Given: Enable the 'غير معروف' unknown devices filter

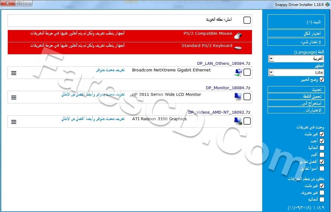Looking at the screenshot, I should pos(322,193).
